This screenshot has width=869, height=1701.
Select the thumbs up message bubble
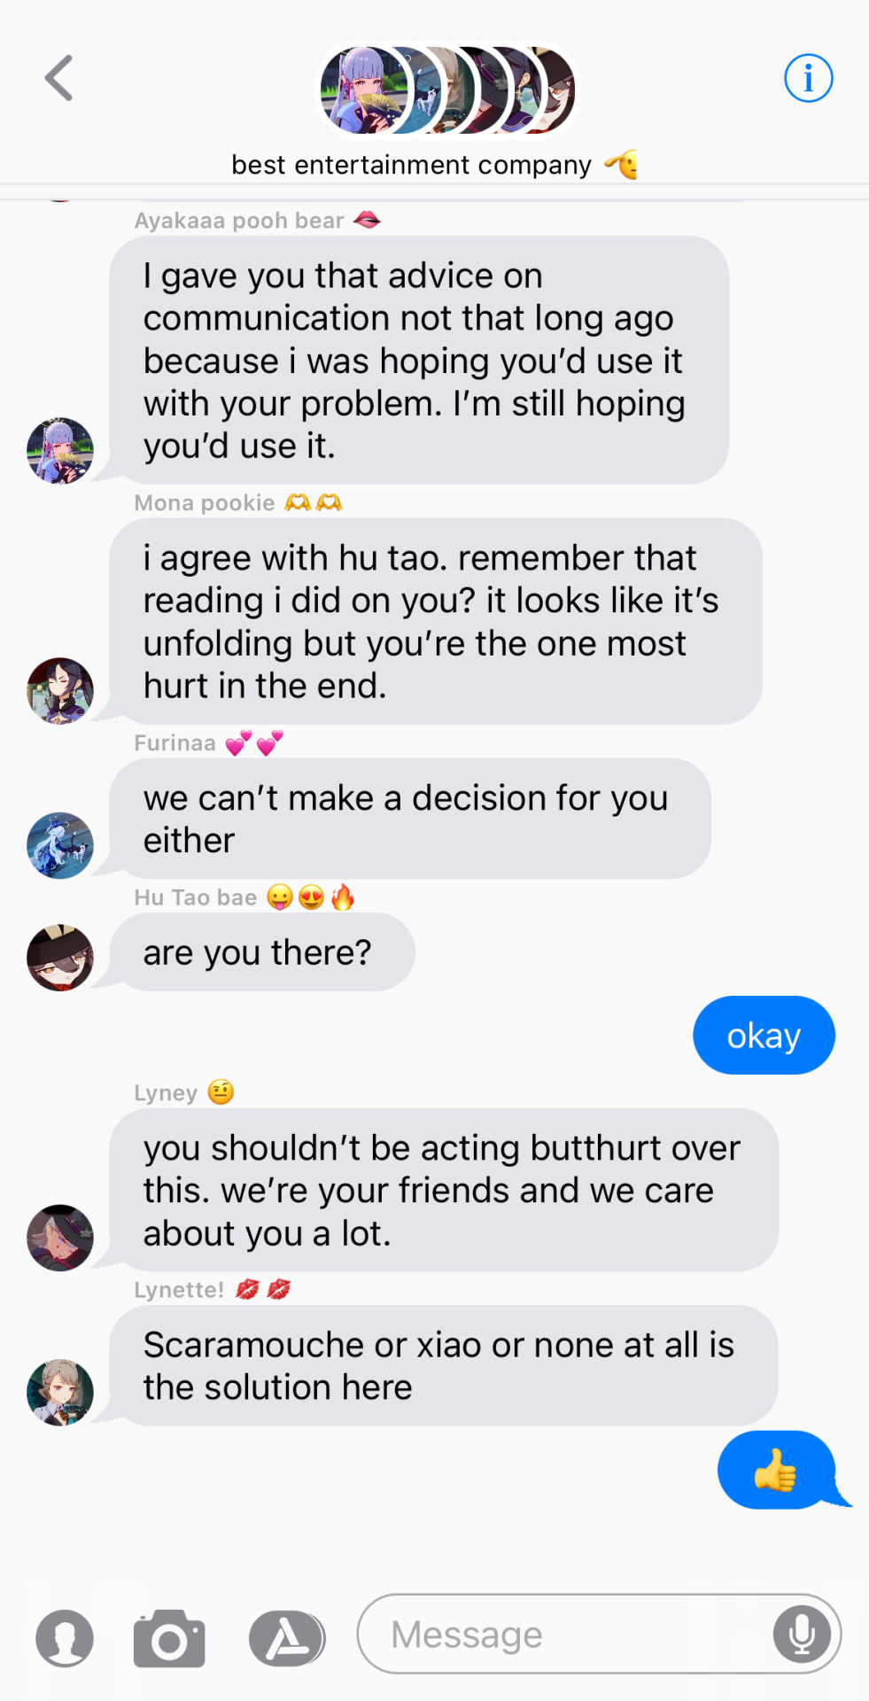point(778,1470)
